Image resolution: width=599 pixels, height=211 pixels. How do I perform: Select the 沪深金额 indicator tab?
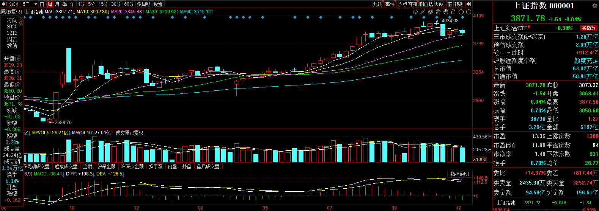(106, 166)
